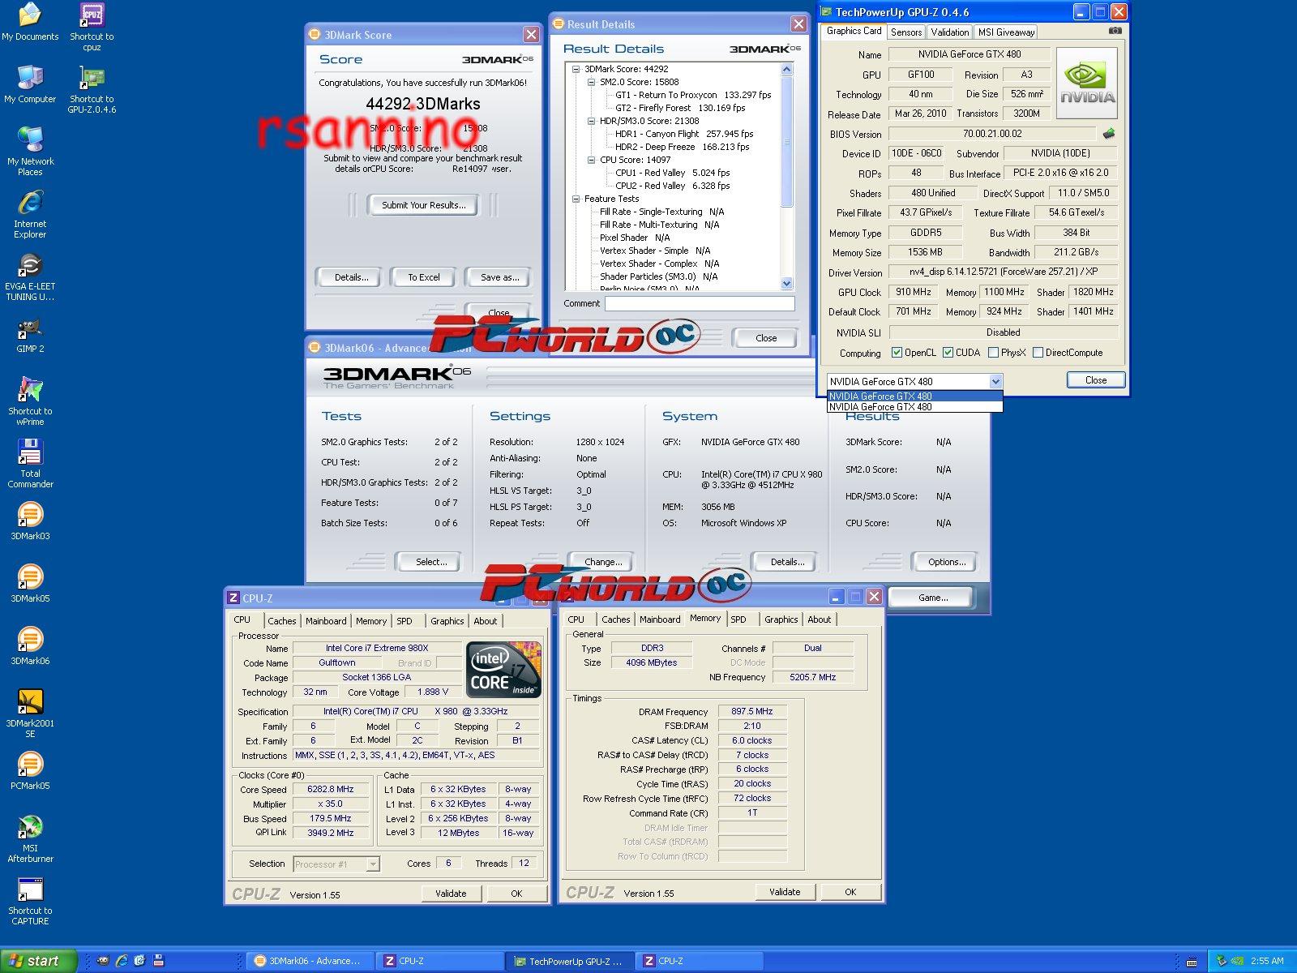Switch to TechPowerUp GPU-Z taskbar item
The image size is (1297, 973).
tap(570, 962)
